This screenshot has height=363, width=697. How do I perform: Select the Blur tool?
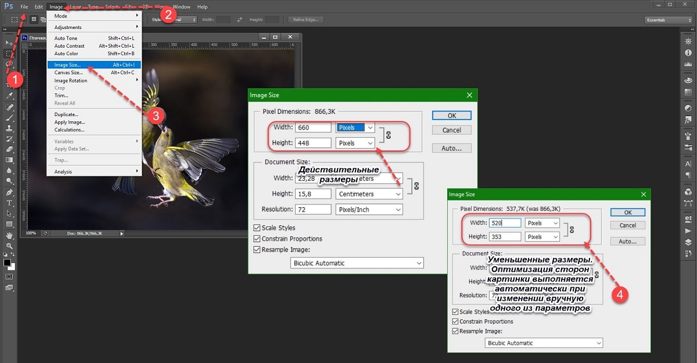tap(9, 171)
